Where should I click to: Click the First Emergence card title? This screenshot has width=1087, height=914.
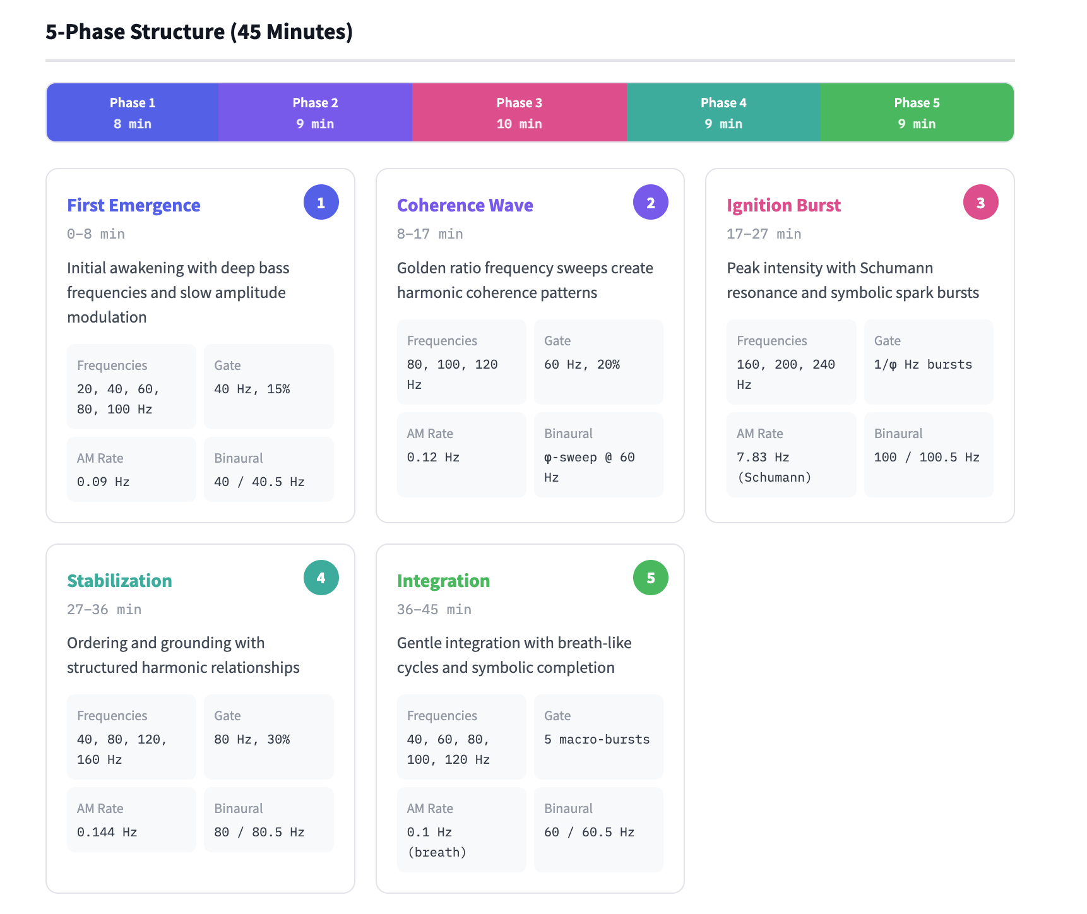point(134,205)
